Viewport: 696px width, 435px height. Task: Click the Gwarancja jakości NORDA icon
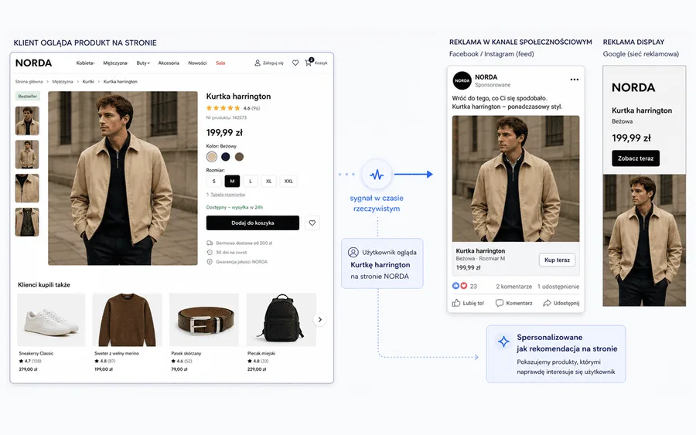click(210, 262)
